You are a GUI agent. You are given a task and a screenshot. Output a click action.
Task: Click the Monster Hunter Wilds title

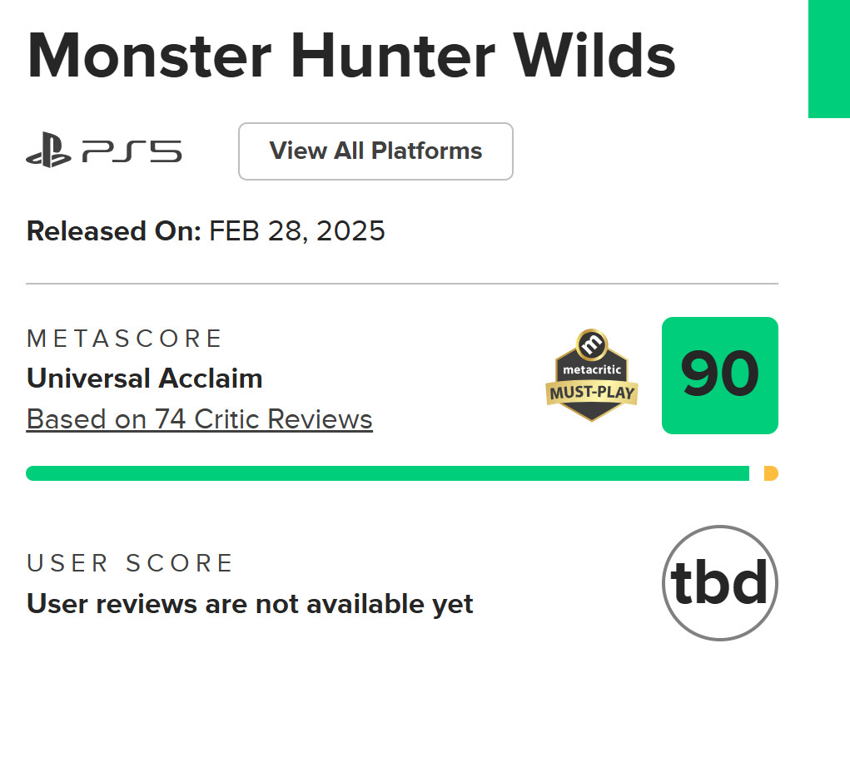tap(350, 57)
